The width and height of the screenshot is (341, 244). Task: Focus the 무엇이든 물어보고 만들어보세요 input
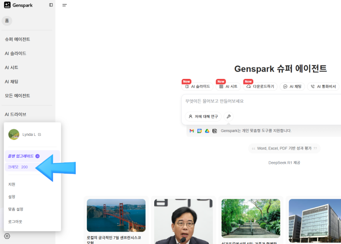[x=261, y=101]
